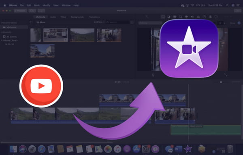The width and height of the screenshot is (243, 155).
Task: Click the blue apply checkmark button
Action: point(239,23)
